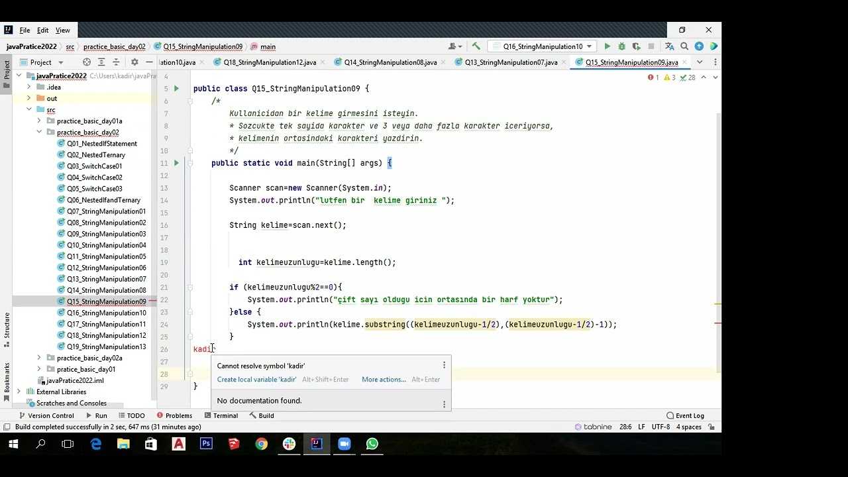Open the Windows Start menu
Screen dimensions: 848x477
pos(13,444)
